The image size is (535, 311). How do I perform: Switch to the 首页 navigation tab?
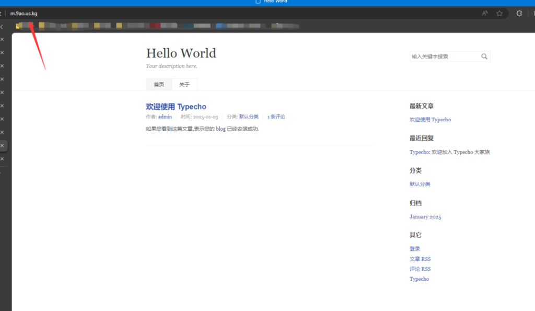click(x=159, y=85)
